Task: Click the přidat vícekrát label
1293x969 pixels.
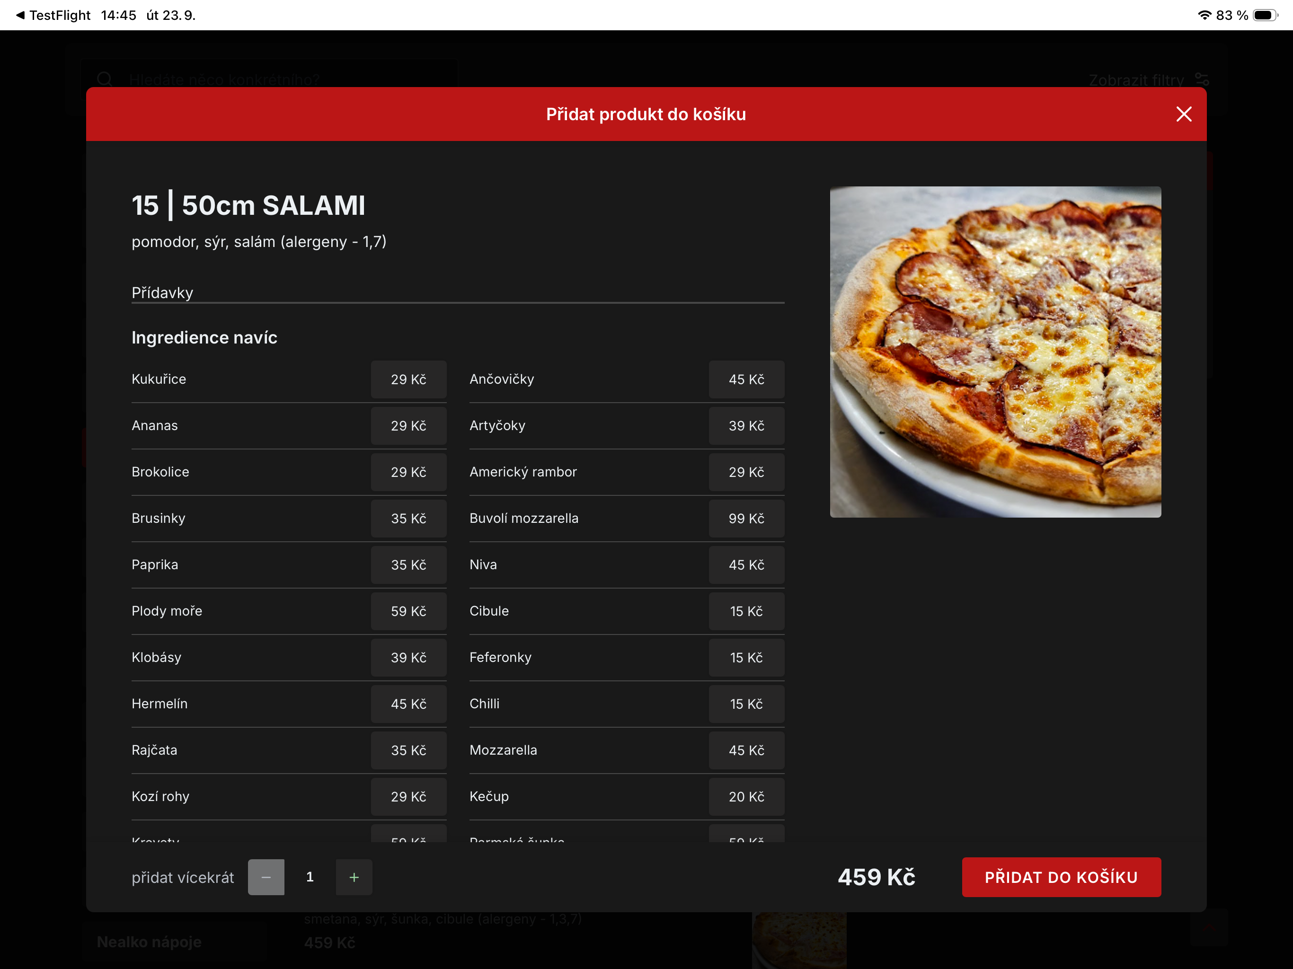Action: point(183,877)
